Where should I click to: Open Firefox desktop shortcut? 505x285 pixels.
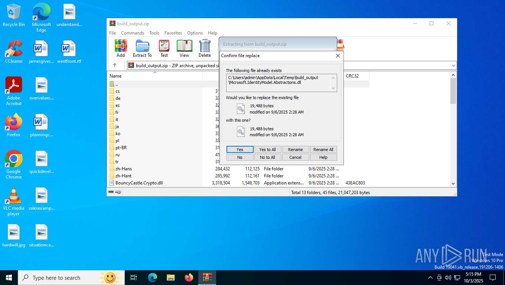click(x=14, y=125)
